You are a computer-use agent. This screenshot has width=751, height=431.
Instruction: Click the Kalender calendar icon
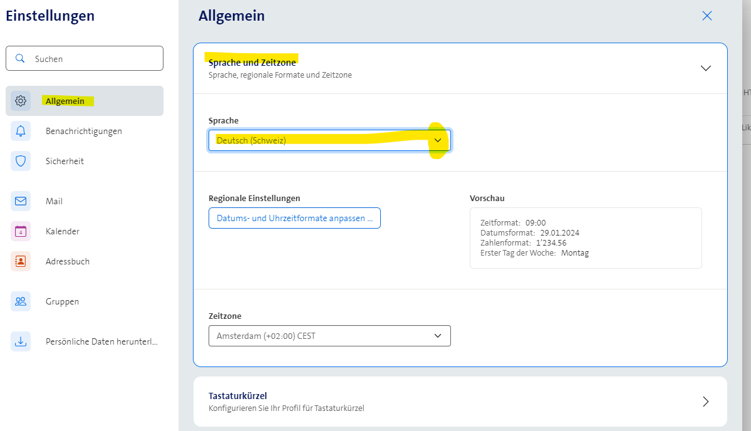tap(21, 231)
